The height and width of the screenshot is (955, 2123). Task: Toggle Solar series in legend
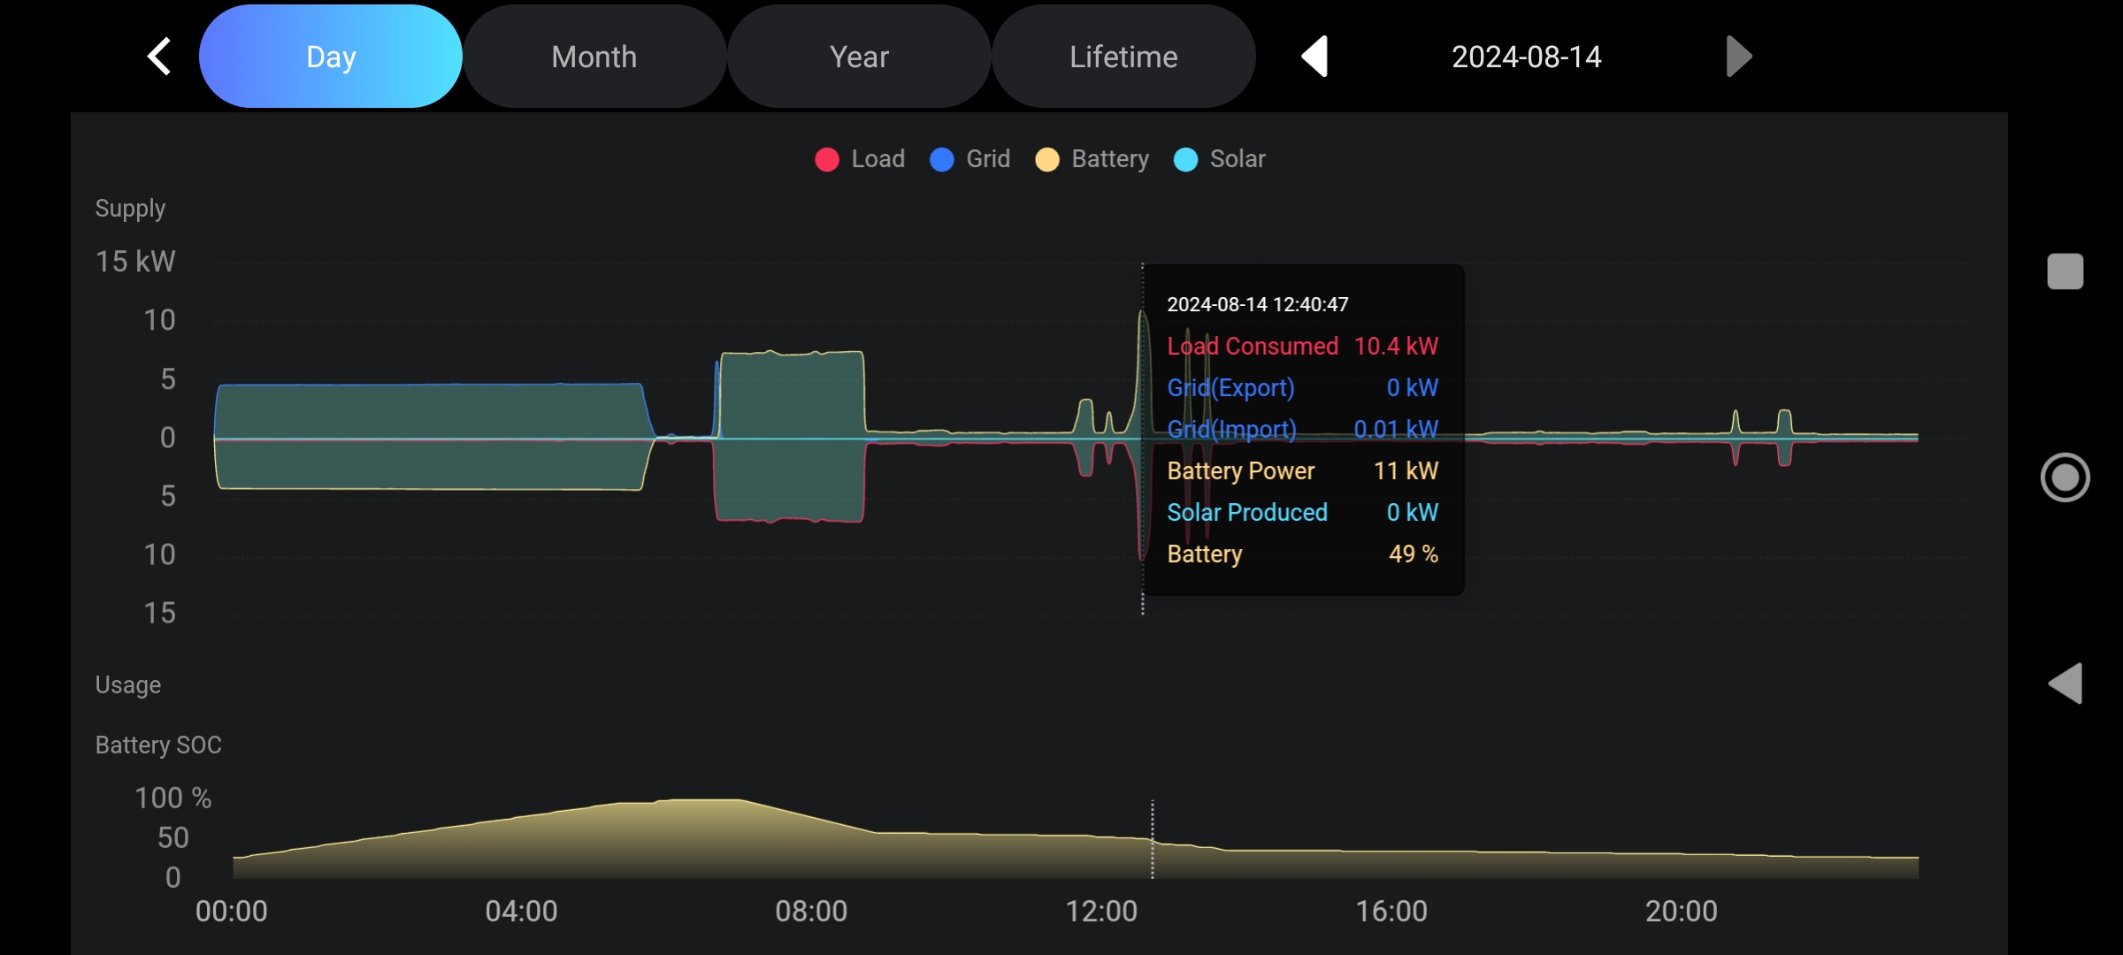1237,159
